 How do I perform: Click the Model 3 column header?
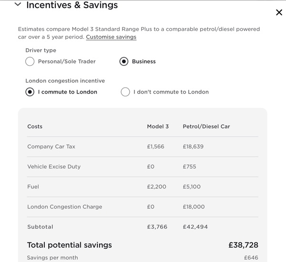tap(158, 126)
